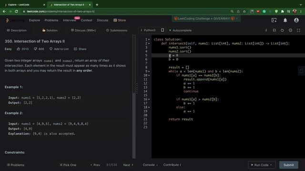
Task: Collapse the fold at line 16
Action: click(149, 99)
